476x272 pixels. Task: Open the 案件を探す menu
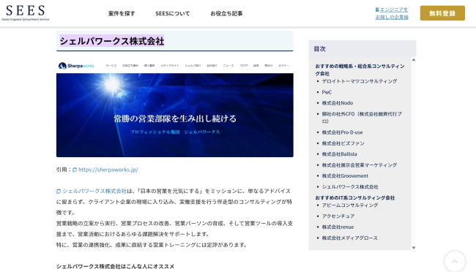(122, 13)
